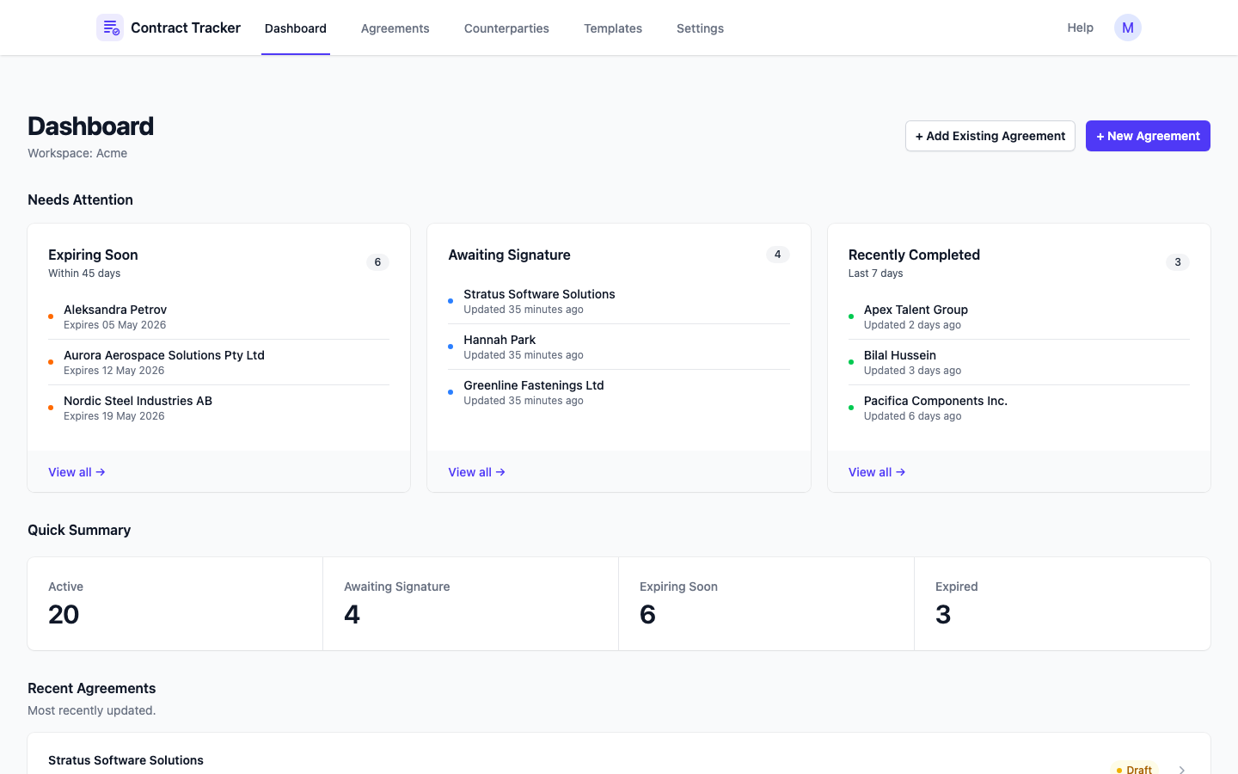Open the Settings page
Image resolution: width=1238 pixels, height=774 pixels.
[700, 28]
